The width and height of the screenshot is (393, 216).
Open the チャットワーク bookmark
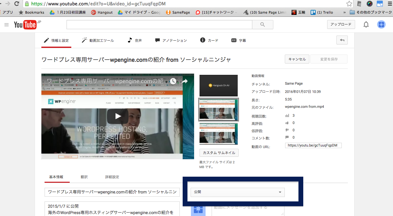(x=216, y=12)
